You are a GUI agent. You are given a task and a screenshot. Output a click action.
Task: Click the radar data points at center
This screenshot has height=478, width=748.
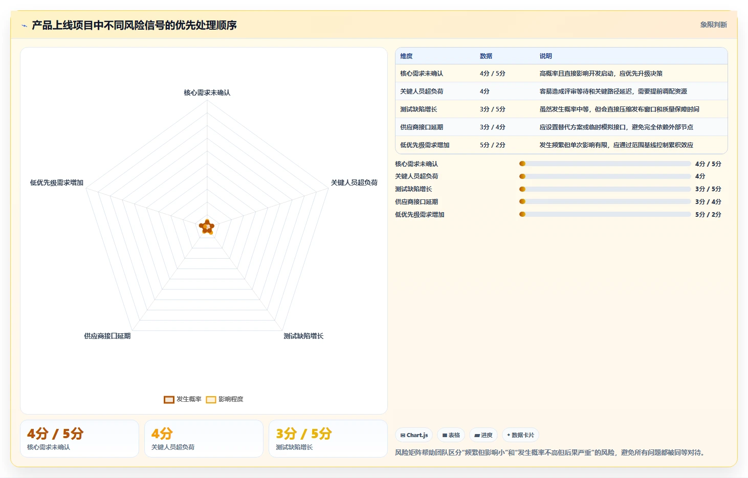207,227
